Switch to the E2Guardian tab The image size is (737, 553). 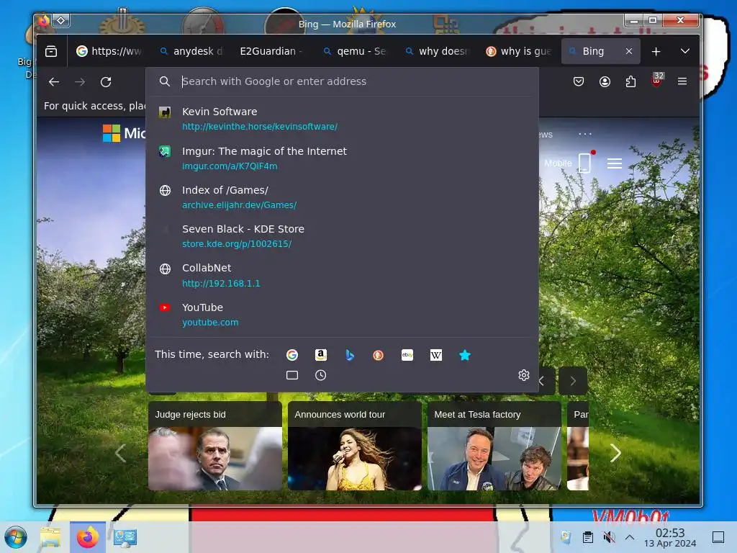(273, 51)
